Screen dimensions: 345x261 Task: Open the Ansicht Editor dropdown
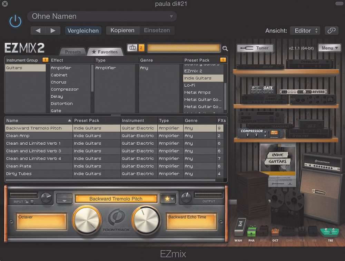[x=305, y=31]
